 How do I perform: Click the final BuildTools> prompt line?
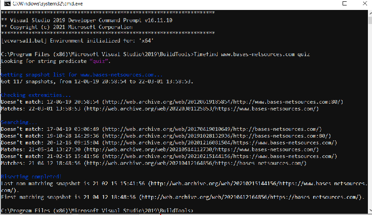click(x=97, y=211)
